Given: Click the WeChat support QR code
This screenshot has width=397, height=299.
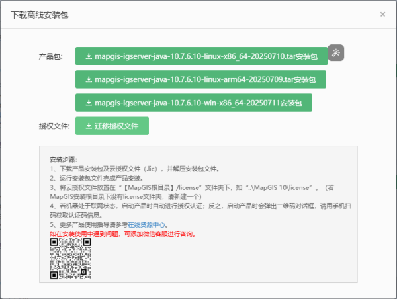Looking at the screenshot, I should (x=70, y=257).
